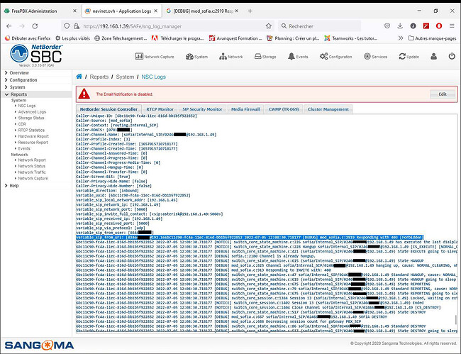Open Autres marque-pages folder
This screenshot has height=354, width=461.
(433, 38)
